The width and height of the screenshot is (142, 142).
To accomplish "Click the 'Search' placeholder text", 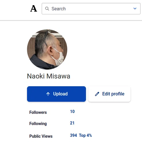I will pyautogui.click(x=59, y=9).
